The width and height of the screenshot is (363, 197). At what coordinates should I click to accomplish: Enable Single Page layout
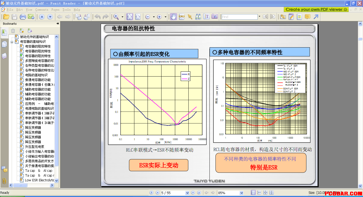253,193
